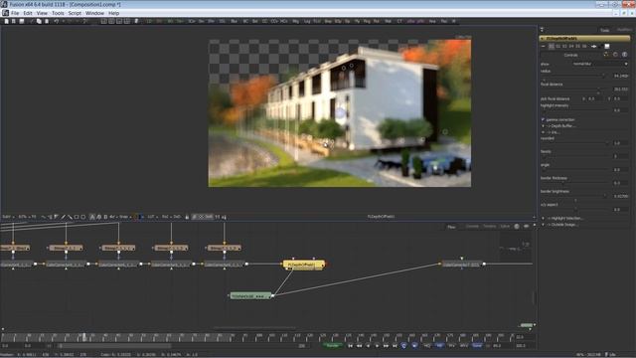Click the facets value field
Viewport: 636px width, 358px height.
point(620,156)
